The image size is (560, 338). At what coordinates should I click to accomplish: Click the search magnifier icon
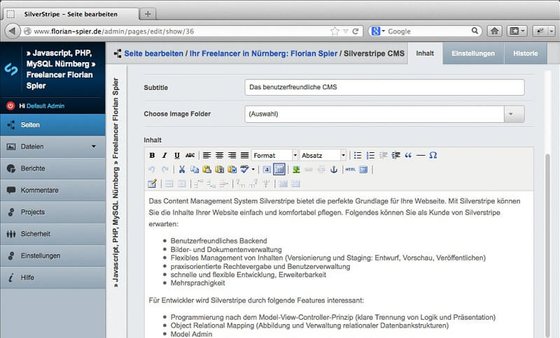click(x=475, y=31)
